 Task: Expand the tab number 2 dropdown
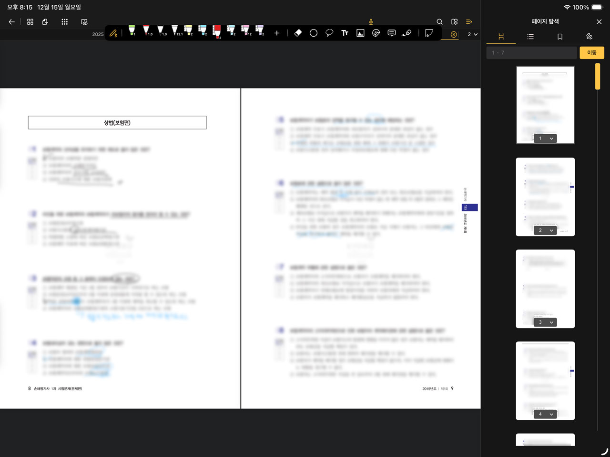(473, 34)
